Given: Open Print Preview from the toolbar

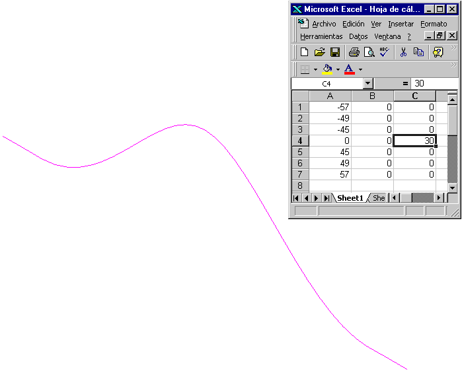Looking at the screenshot, I should (x=369, y=52).
